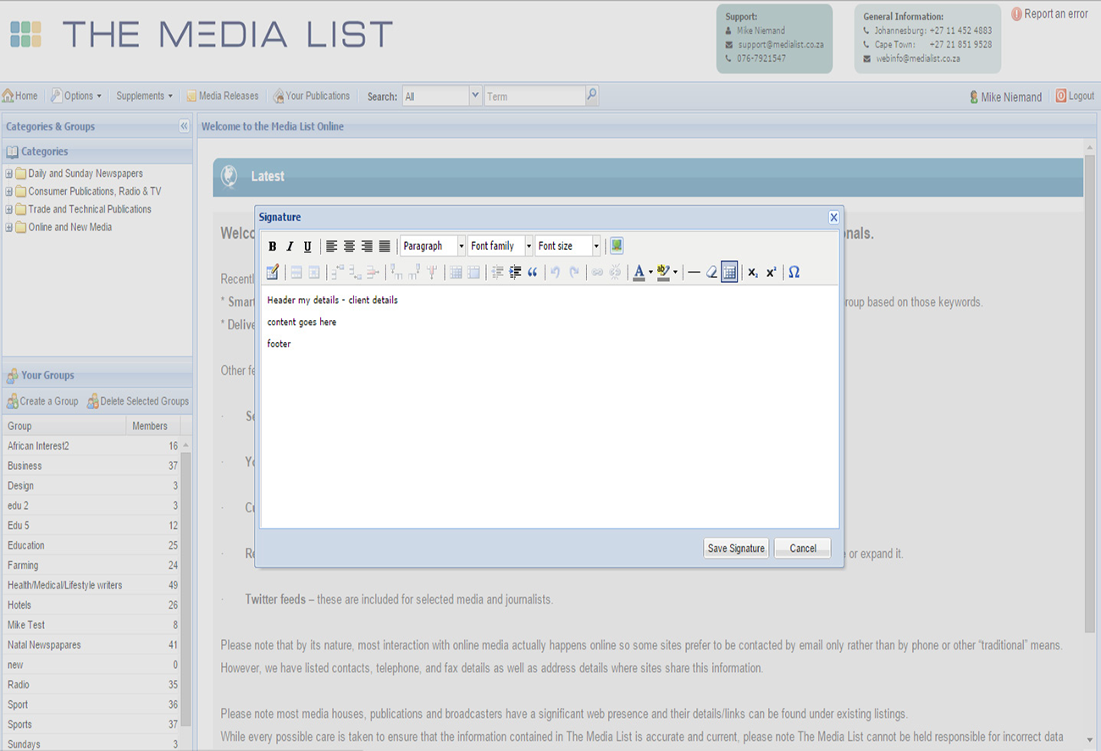This screenshot has width=1101, height=751.
Task: Insert a blockquote
Action: click(533, 272)
